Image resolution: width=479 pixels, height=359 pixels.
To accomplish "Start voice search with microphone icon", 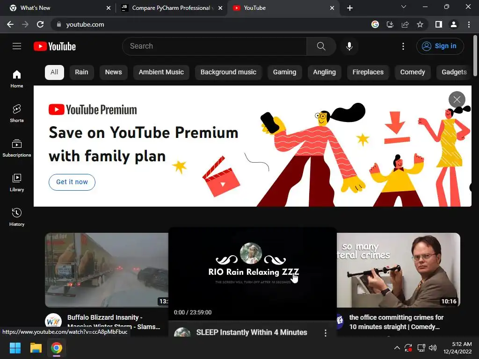I will tap(349, 46).
